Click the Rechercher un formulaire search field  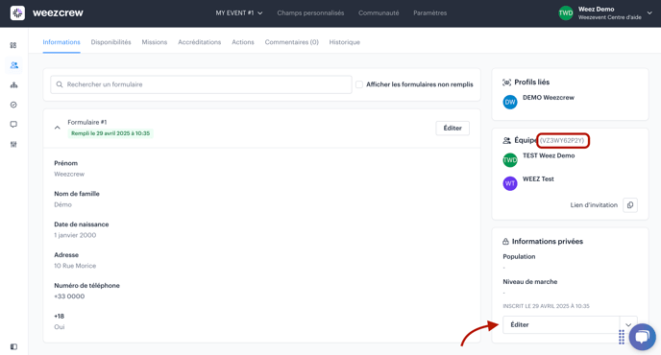click(x=201, y=84)
